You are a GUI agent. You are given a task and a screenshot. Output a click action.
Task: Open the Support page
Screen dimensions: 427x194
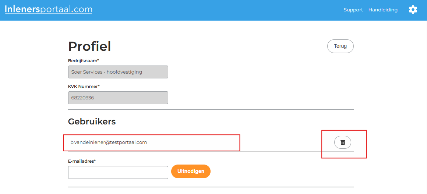pos(353,10)
